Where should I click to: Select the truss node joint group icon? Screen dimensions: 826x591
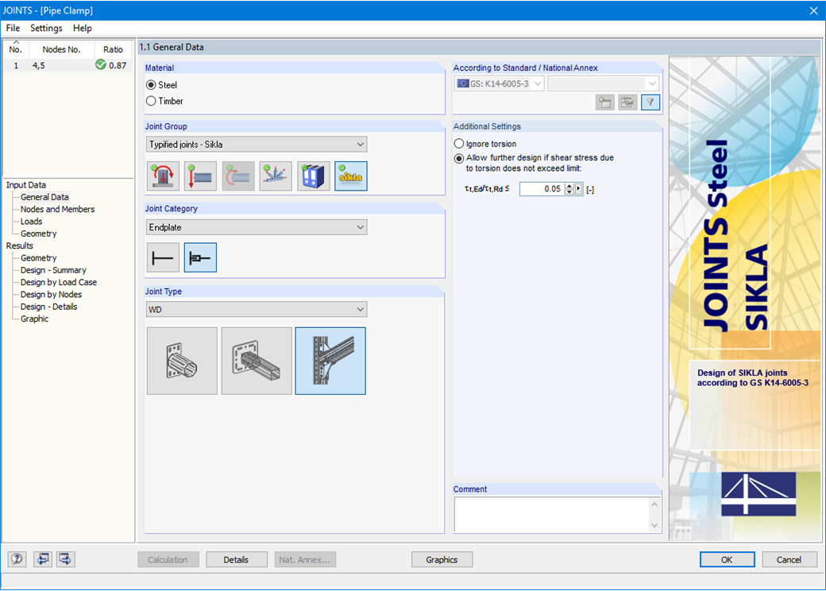(x=274, y=176)
